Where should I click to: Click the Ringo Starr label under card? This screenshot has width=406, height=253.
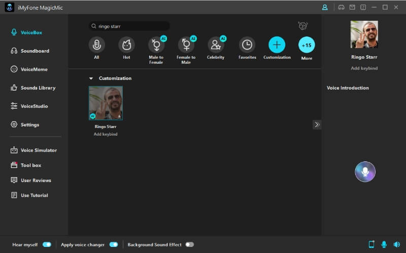tap(106, 126)
